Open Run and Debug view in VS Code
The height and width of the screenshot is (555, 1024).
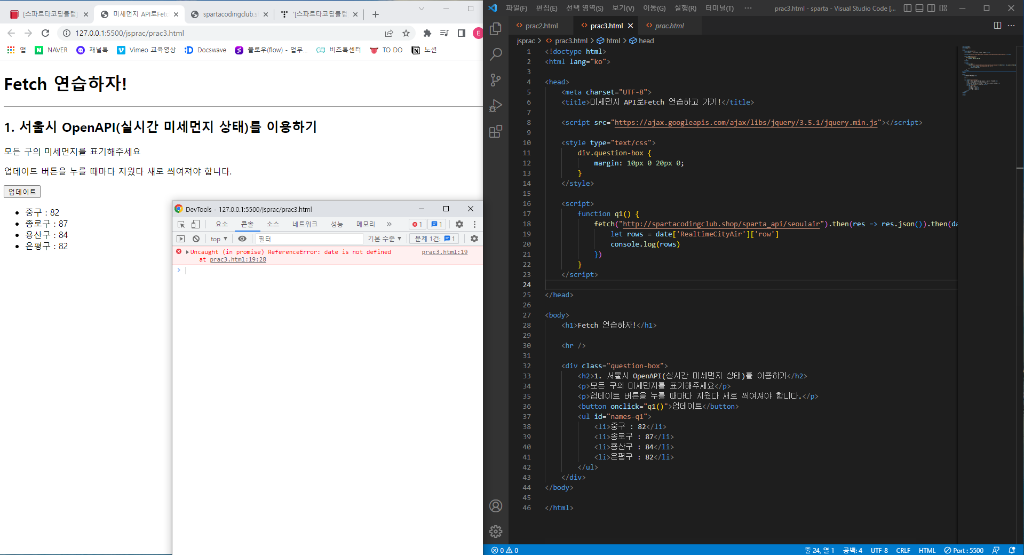(x=496, y=106)
